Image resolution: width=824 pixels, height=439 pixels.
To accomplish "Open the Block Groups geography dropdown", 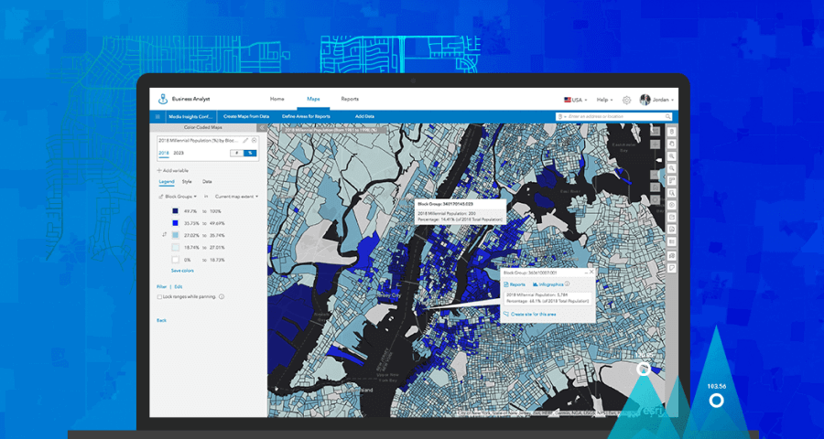I will (x=180, y=197).
